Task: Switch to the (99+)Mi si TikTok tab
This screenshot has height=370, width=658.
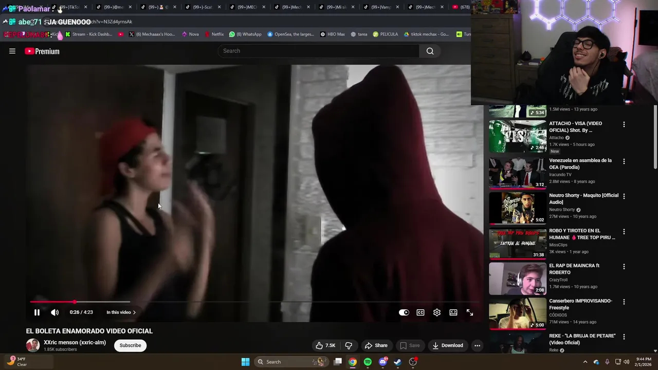Action: click(337, 7)
